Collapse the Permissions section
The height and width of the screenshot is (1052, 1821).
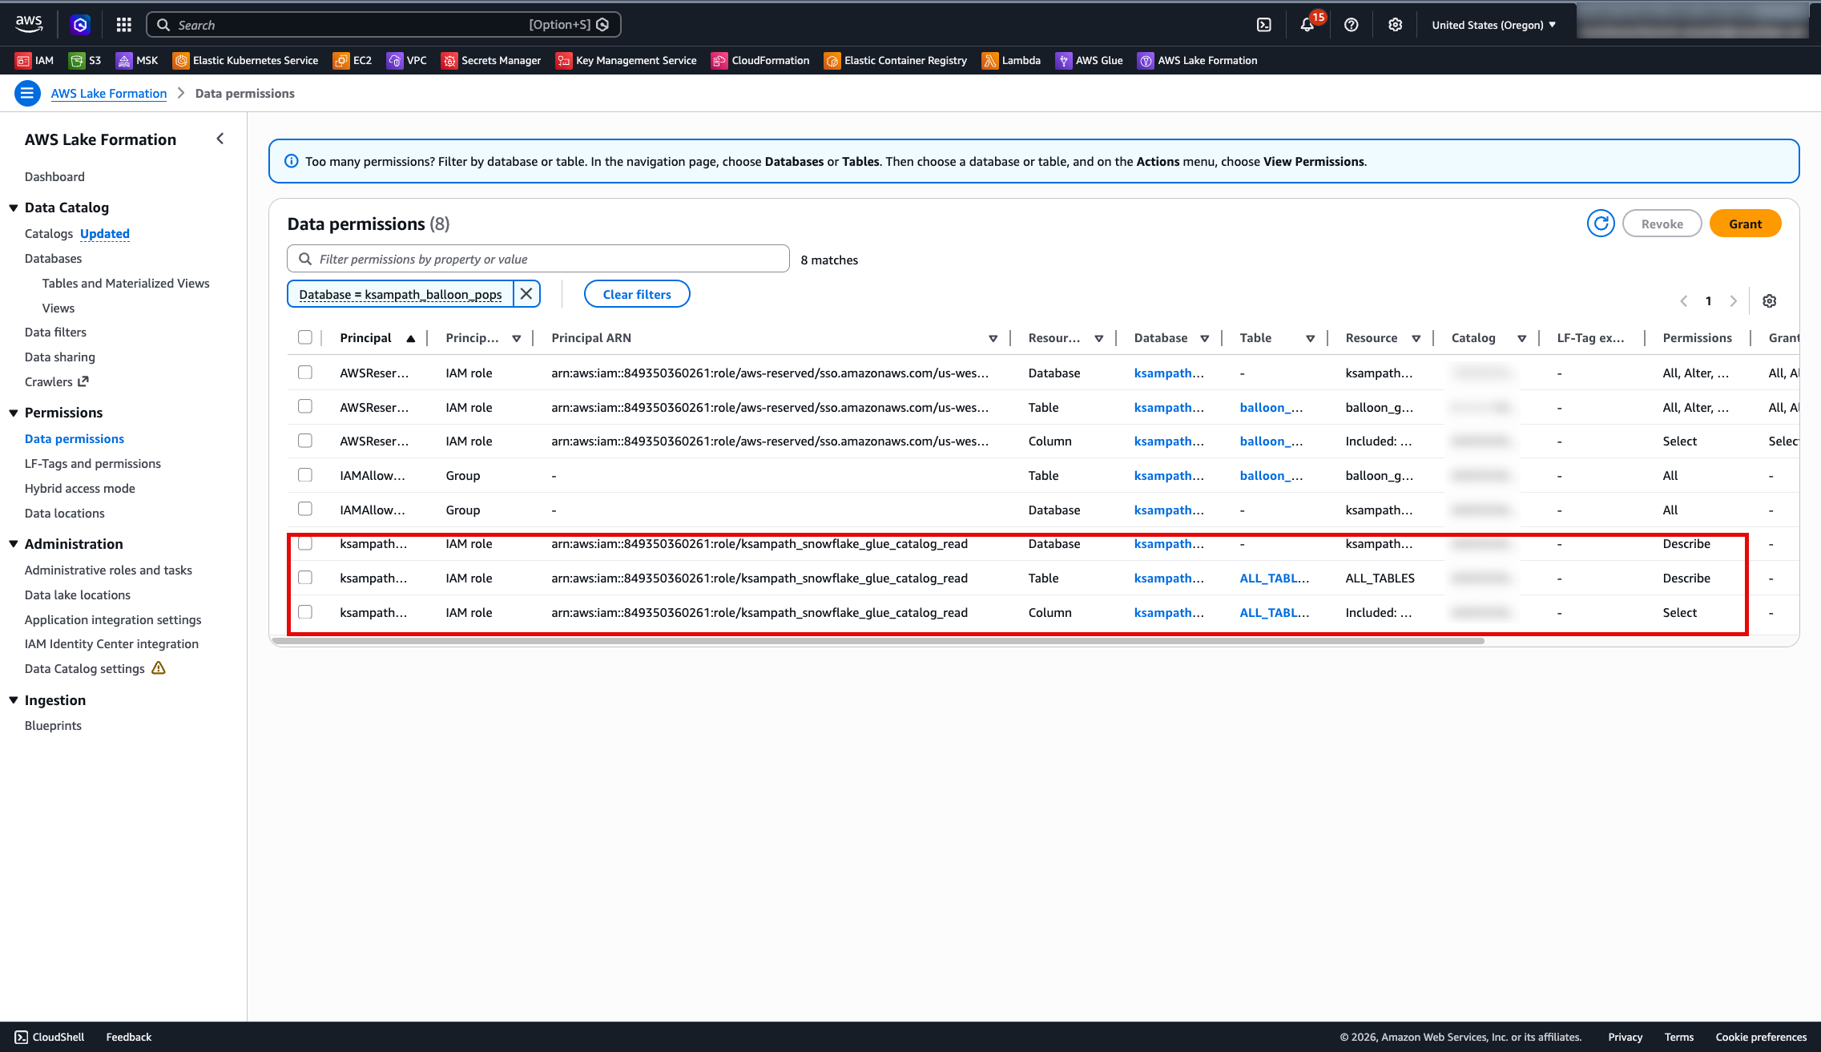coord(14,413)
